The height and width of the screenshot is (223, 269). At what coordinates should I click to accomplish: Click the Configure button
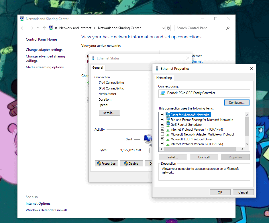pos(237,102)
